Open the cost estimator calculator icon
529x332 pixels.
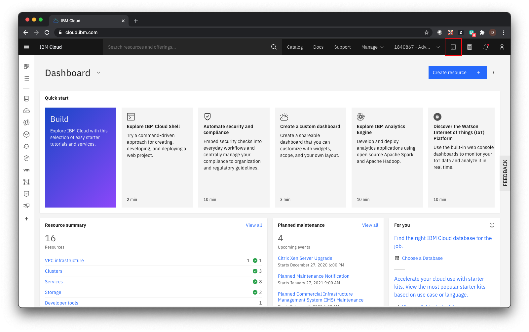pyautogui.click(x=470, y=47)
